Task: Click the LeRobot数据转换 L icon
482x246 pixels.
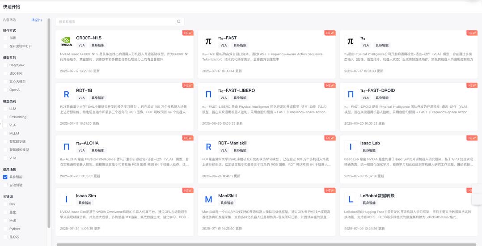Action: pyautogui.click(x=351, y=199)
